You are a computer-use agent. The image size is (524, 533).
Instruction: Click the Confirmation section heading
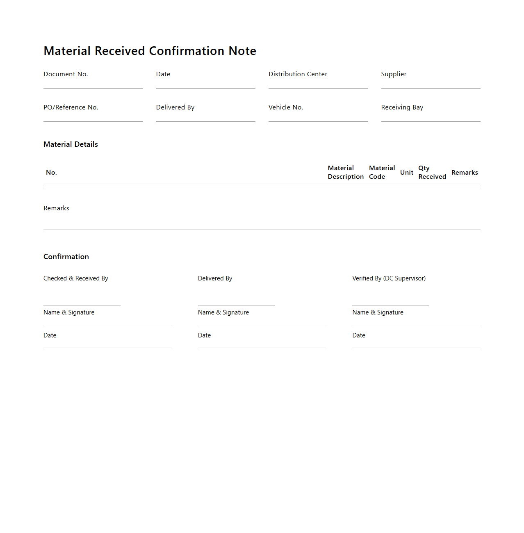[66, 257]
